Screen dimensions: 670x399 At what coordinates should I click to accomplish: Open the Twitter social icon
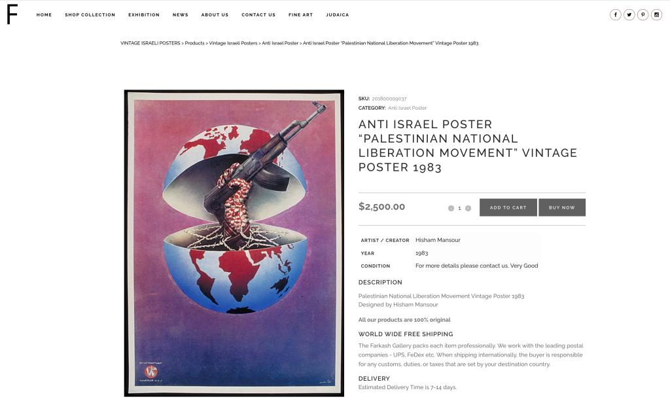[x=629, y=14]
